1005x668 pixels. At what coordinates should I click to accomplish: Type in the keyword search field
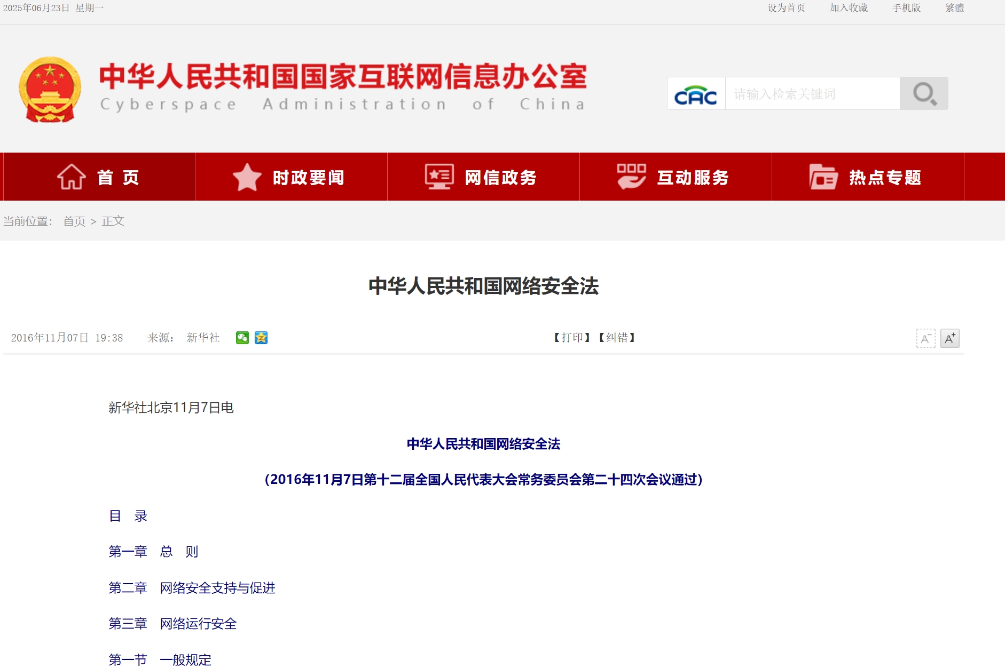point(812,94)
